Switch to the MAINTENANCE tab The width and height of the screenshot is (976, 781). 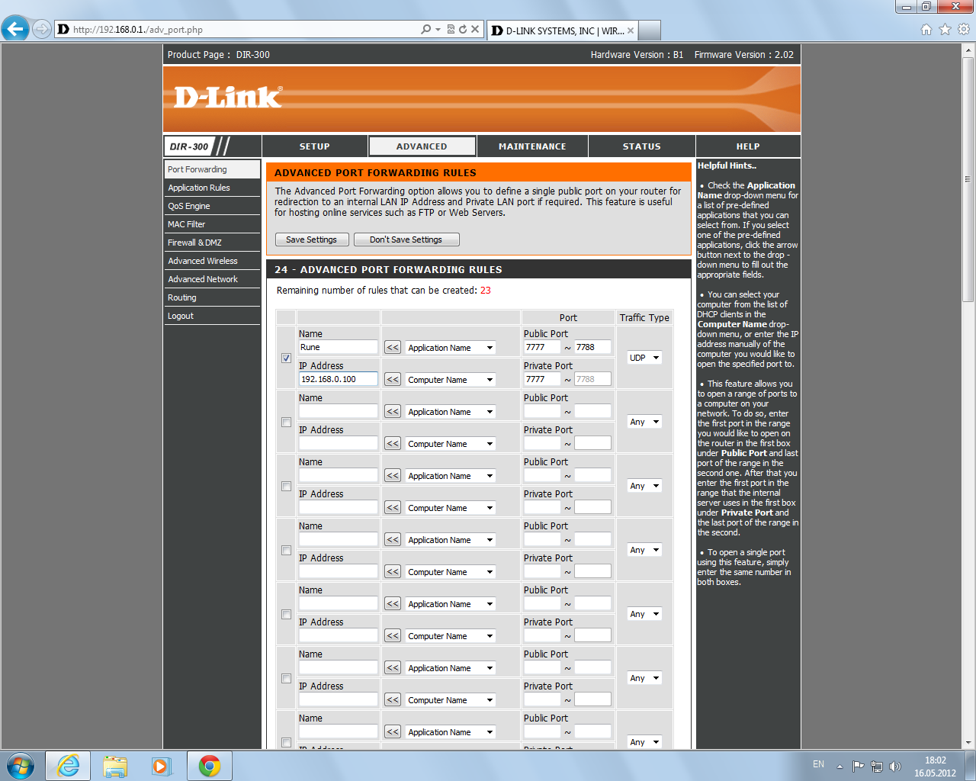coord(532,146)
